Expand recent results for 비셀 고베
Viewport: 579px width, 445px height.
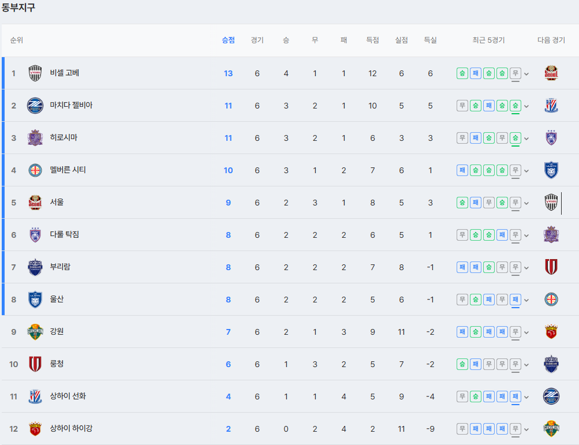click(526, 74)
